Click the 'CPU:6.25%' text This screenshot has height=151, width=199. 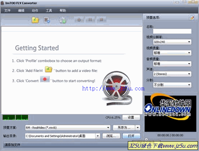113,118
